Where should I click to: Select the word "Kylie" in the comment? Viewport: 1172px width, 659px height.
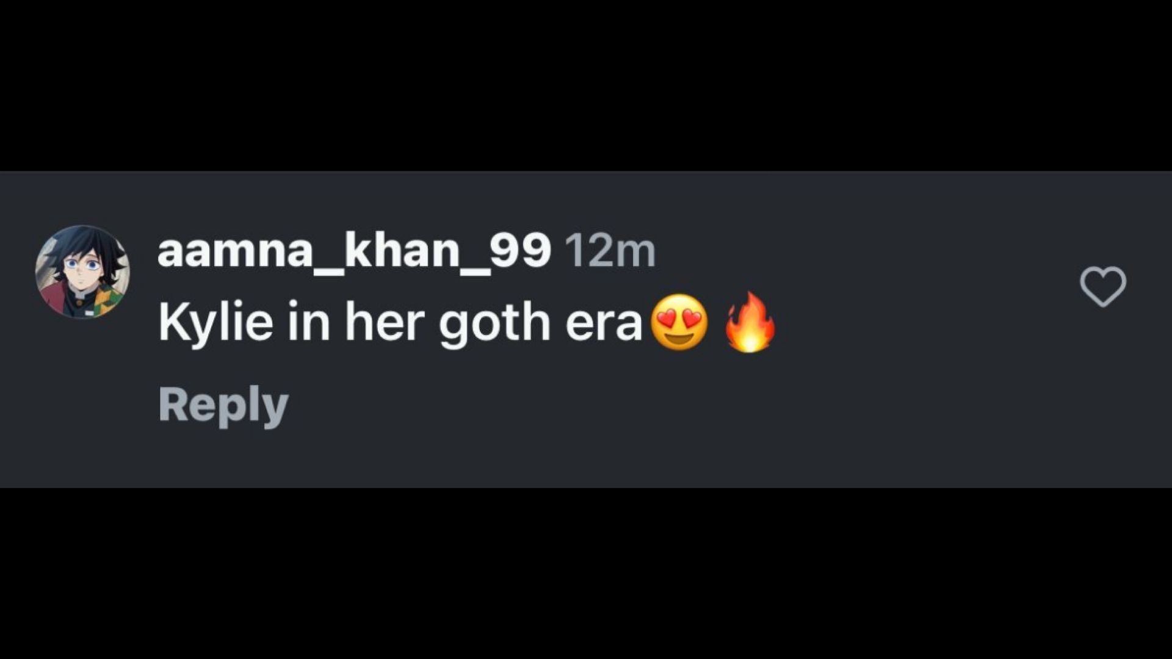tap(215, 322)
